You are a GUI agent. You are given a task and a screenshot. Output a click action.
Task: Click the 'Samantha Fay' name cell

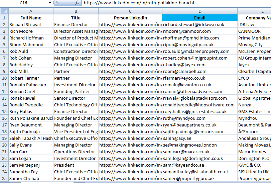31,172
